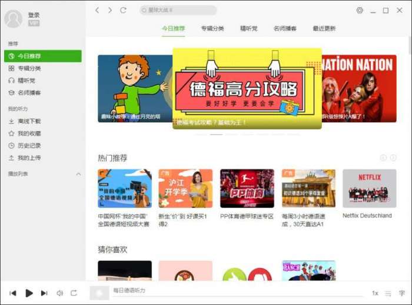Start playback with the play button
412x305 pixels.
pyautogui.click(x=29, y=293)
